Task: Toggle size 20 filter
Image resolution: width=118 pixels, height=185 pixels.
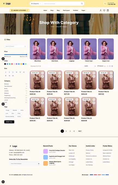Action: (13, 76)
